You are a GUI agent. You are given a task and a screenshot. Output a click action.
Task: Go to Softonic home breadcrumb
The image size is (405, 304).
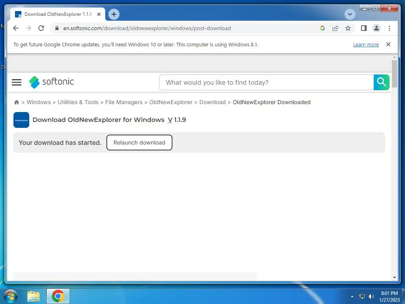click(17, 102)
